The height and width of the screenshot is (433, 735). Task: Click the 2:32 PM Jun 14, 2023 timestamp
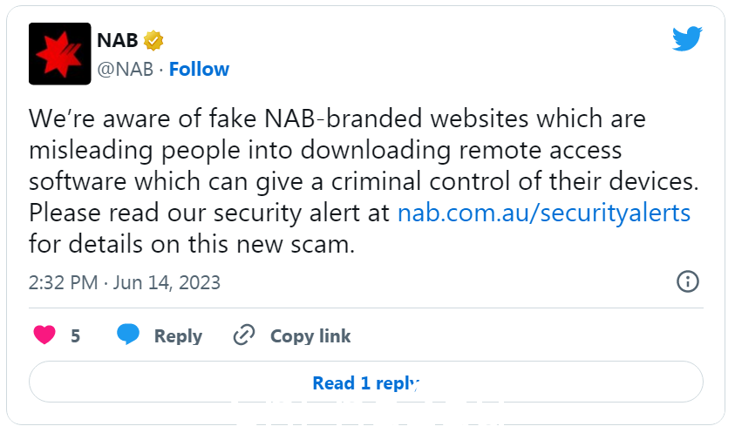(x=124, y=282)
